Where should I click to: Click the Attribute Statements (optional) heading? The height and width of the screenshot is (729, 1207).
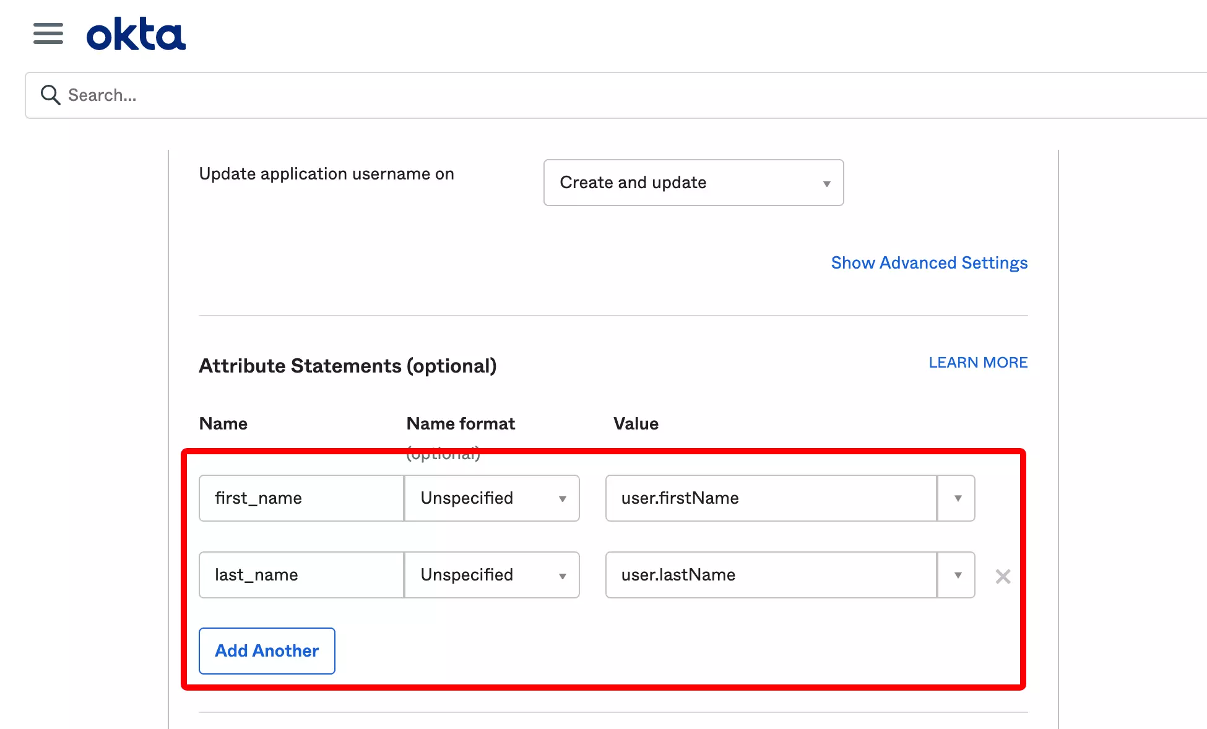tap(348, 366)
